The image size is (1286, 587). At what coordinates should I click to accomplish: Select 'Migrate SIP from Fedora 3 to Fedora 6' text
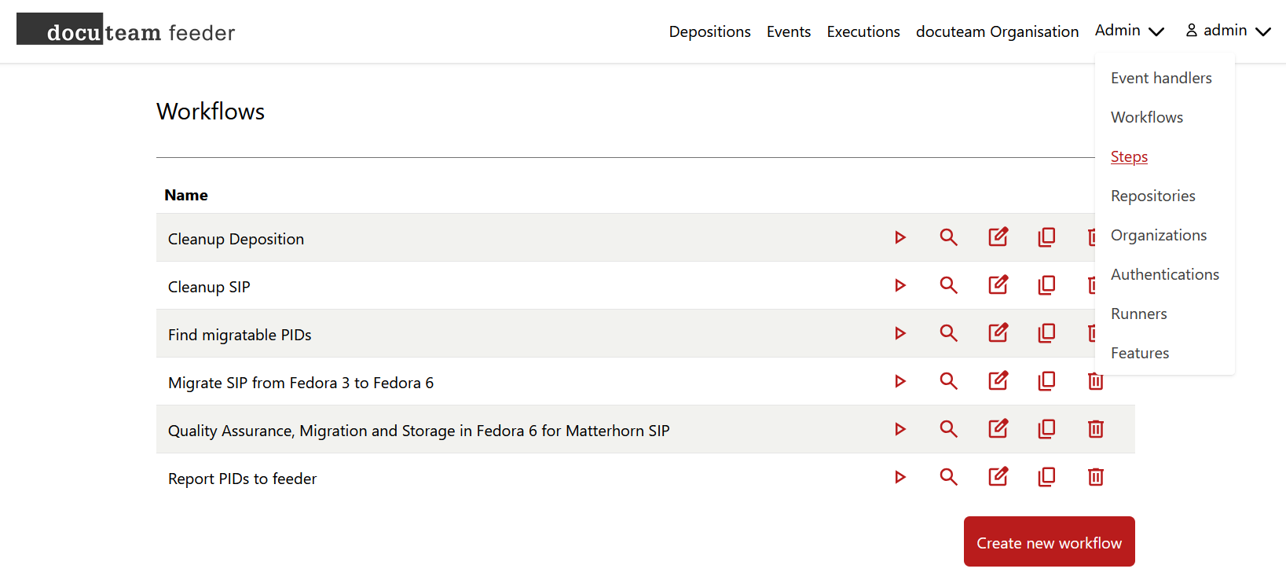301,383
